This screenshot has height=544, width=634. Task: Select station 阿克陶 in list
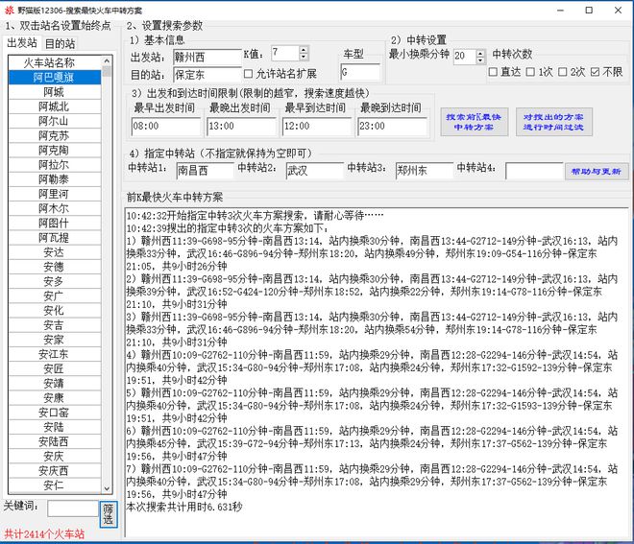55,151
